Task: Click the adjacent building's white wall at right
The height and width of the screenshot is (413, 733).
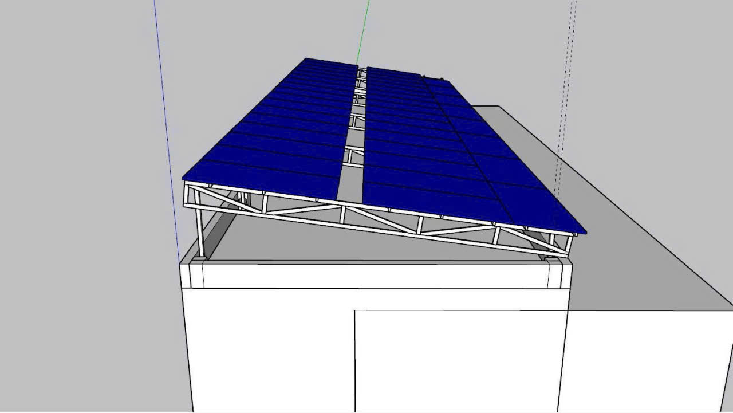Action: pos(647,361)
